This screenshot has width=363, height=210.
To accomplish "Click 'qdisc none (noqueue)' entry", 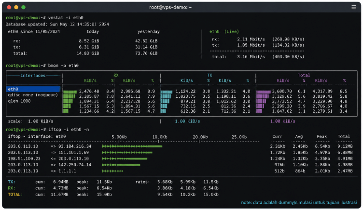I will [x=33, y=95].
